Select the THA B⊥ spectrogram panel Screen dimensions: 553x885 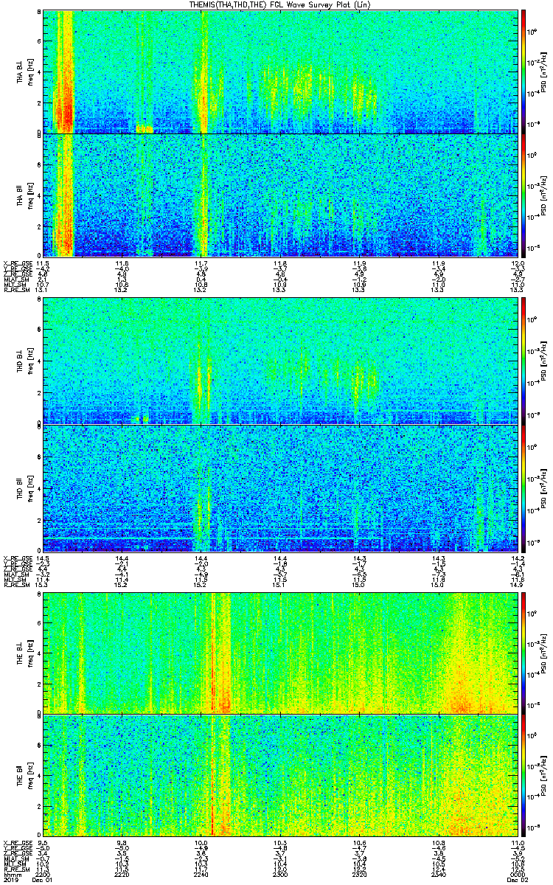(x=279, y=72)
